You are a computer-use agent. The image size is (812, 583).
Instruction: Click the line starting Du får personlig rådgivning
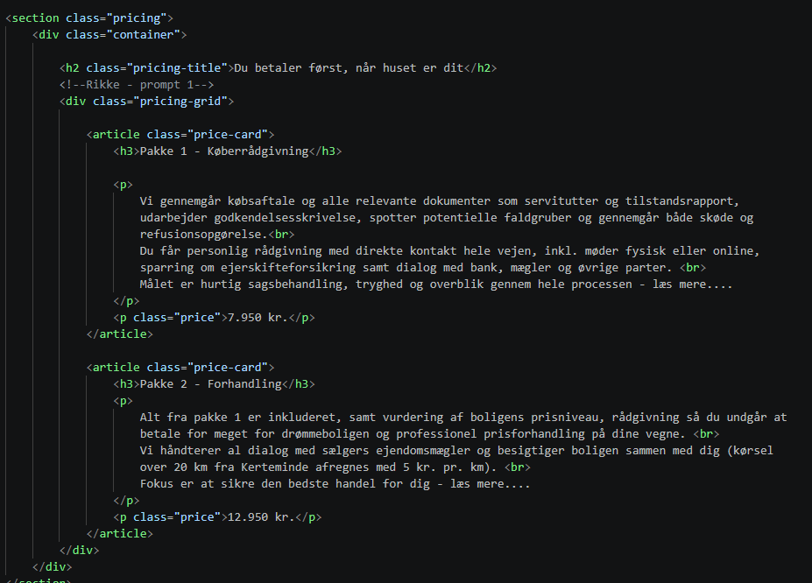449,251
